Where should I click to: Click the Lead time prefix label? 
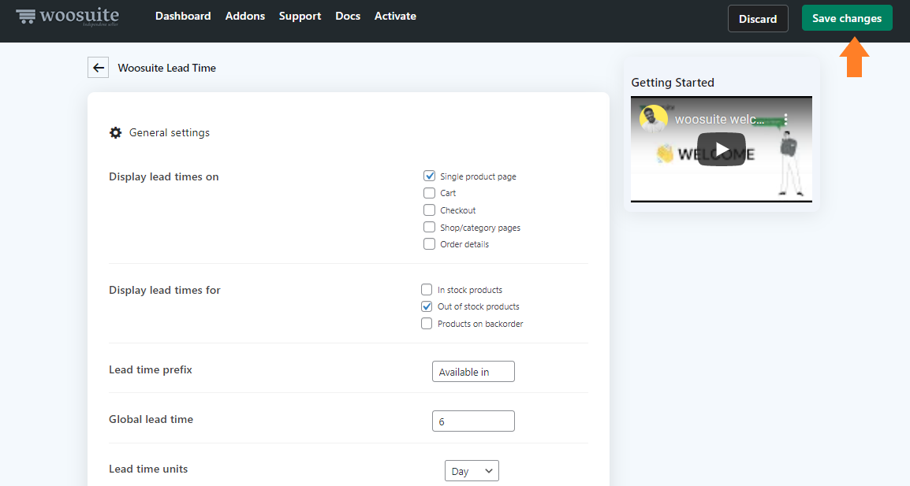click(151, 370)
